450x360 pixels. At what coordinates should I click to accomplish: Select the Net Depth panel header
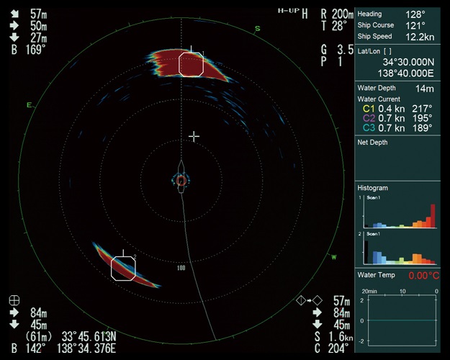(372, 142)
